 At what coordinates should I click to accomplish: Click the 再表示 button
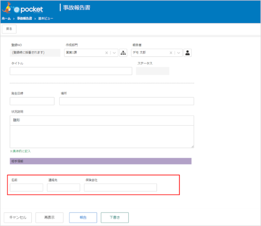(x=50, y=217)
